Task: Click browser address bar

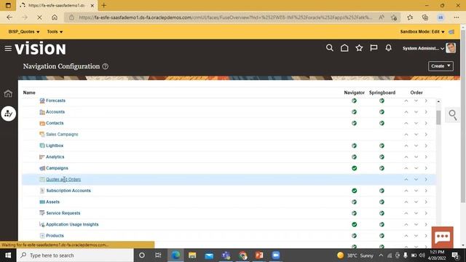Action: click(224, 17)
